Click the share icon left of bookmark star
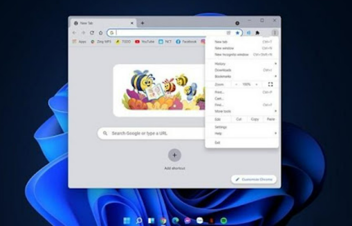This screenshot has height=226, width=352. click(228, 33)
